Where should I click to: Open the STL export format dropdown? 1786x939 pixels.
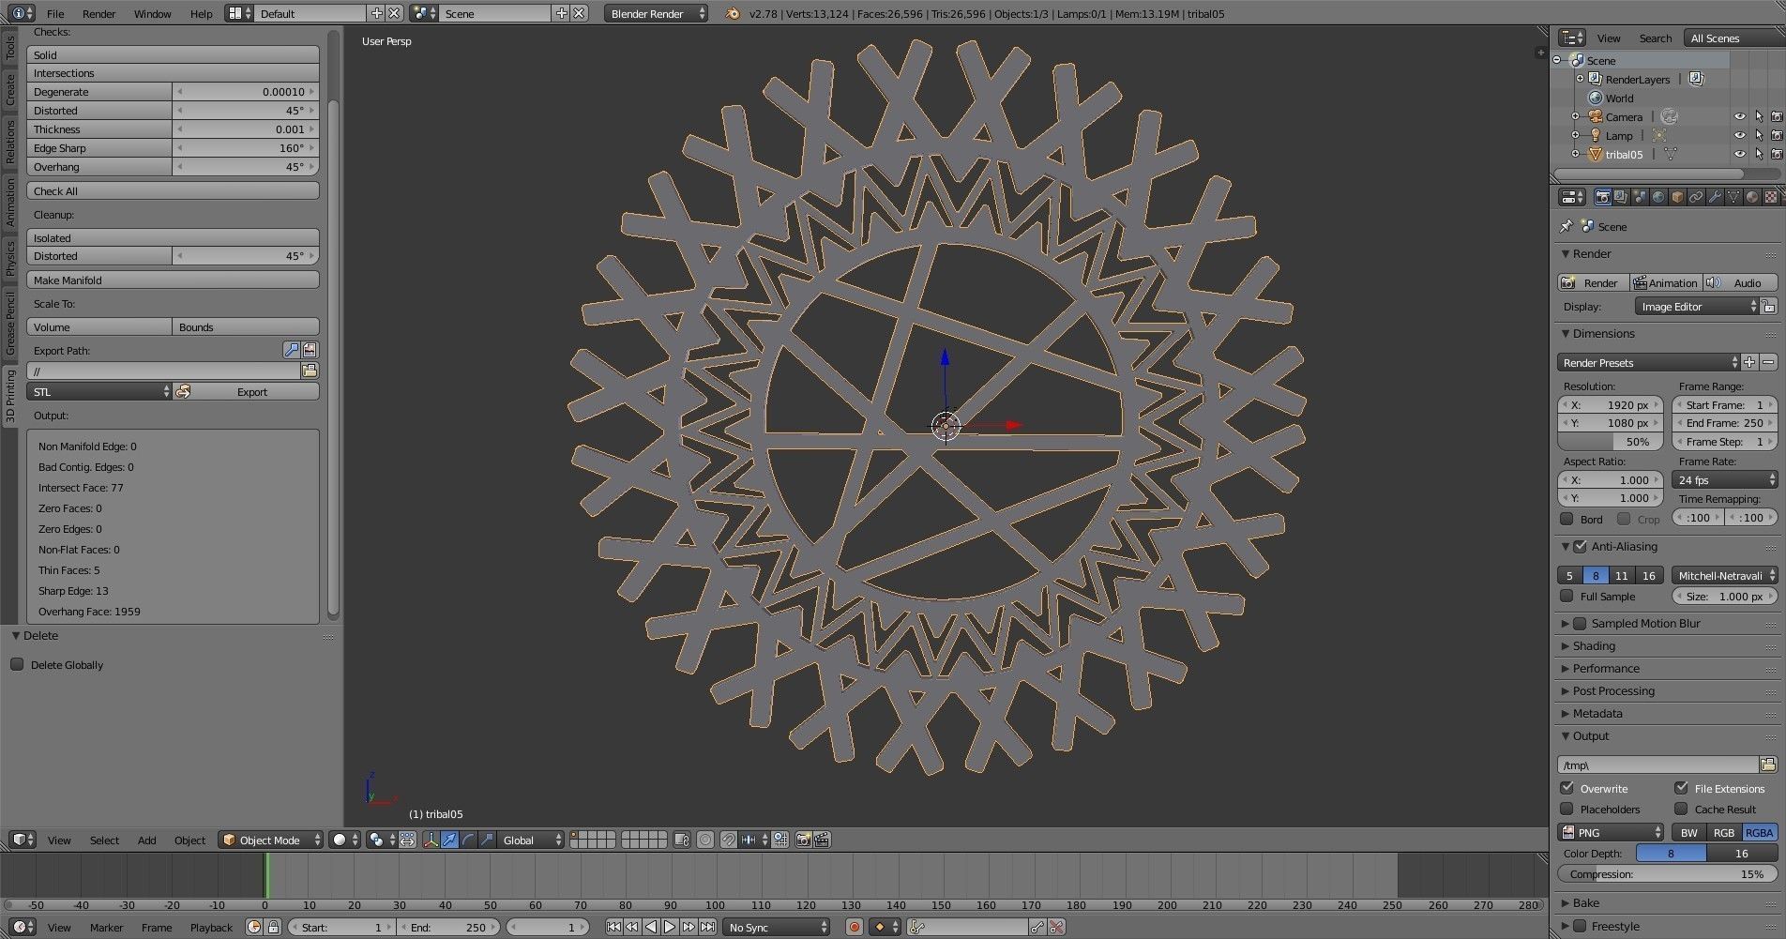tap(99, 391)
